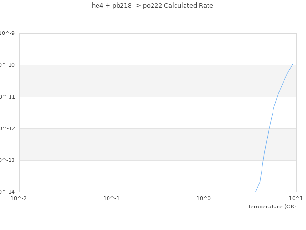This screenshot has height=230, width=306.
Task: Click the 10^-1 x-axis tick label
Action: point(111,198)
